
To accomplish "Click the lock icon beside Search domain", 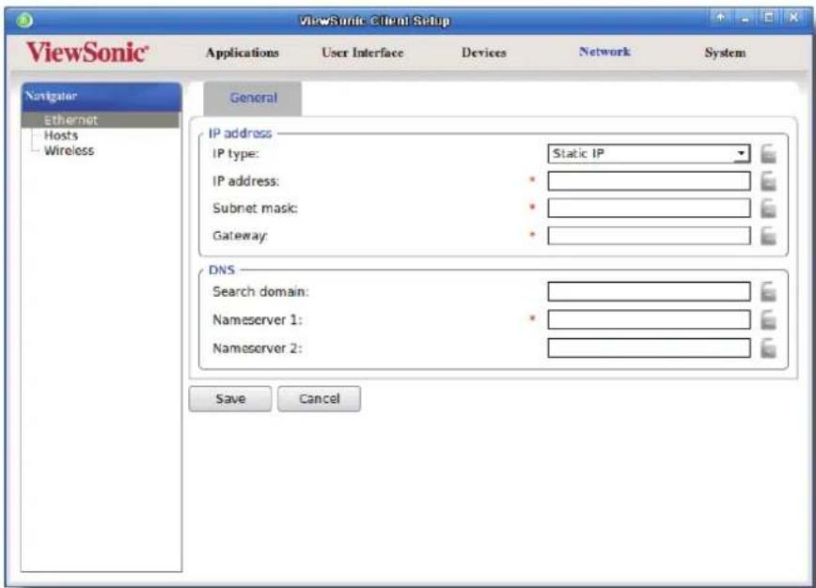I will [769, 292].
